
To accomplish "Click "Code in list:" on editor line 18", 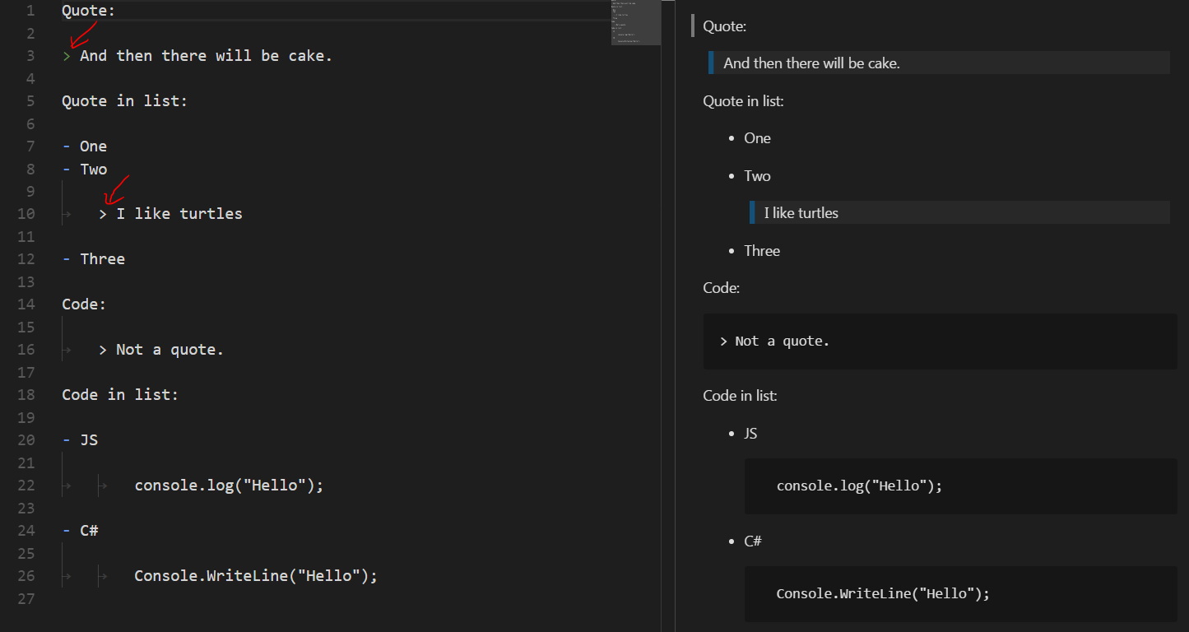I will (120, 395).
